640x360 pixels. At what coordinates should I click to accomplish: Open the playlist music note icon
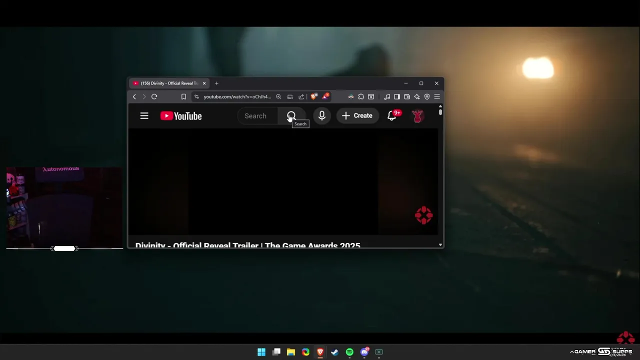[387, 96]
